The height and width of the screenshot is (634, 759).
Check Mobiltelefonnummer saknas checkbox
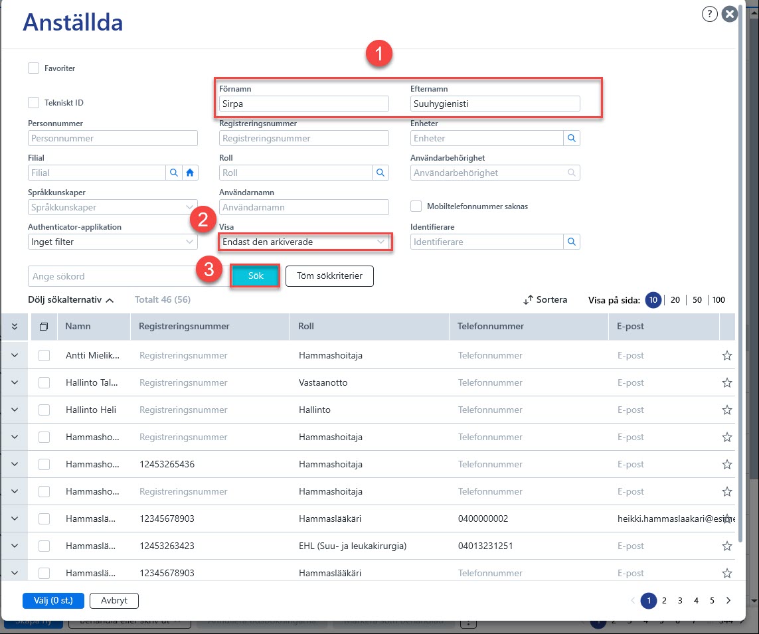(416, 206)
